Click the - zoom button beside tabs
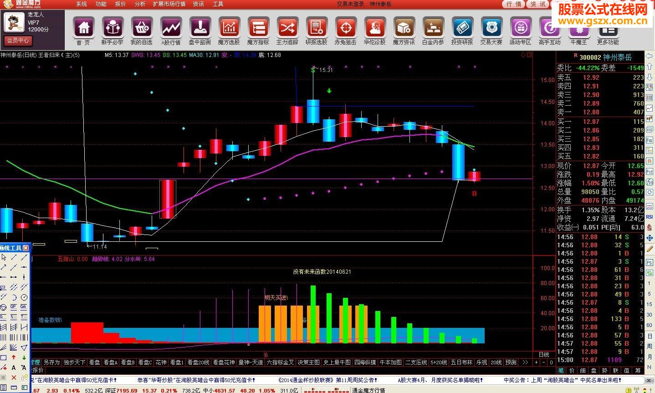This screenshot has width=655, height=393. [543, 362]
